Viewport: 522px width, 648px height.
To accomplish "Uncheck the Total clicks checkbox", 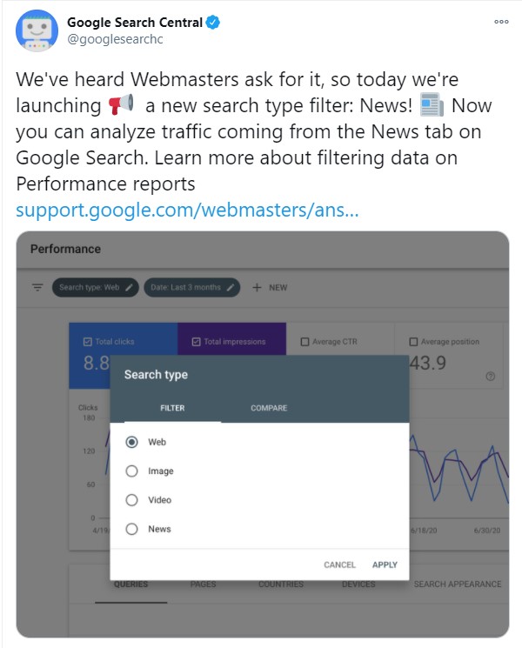I will tap(87, 342).
